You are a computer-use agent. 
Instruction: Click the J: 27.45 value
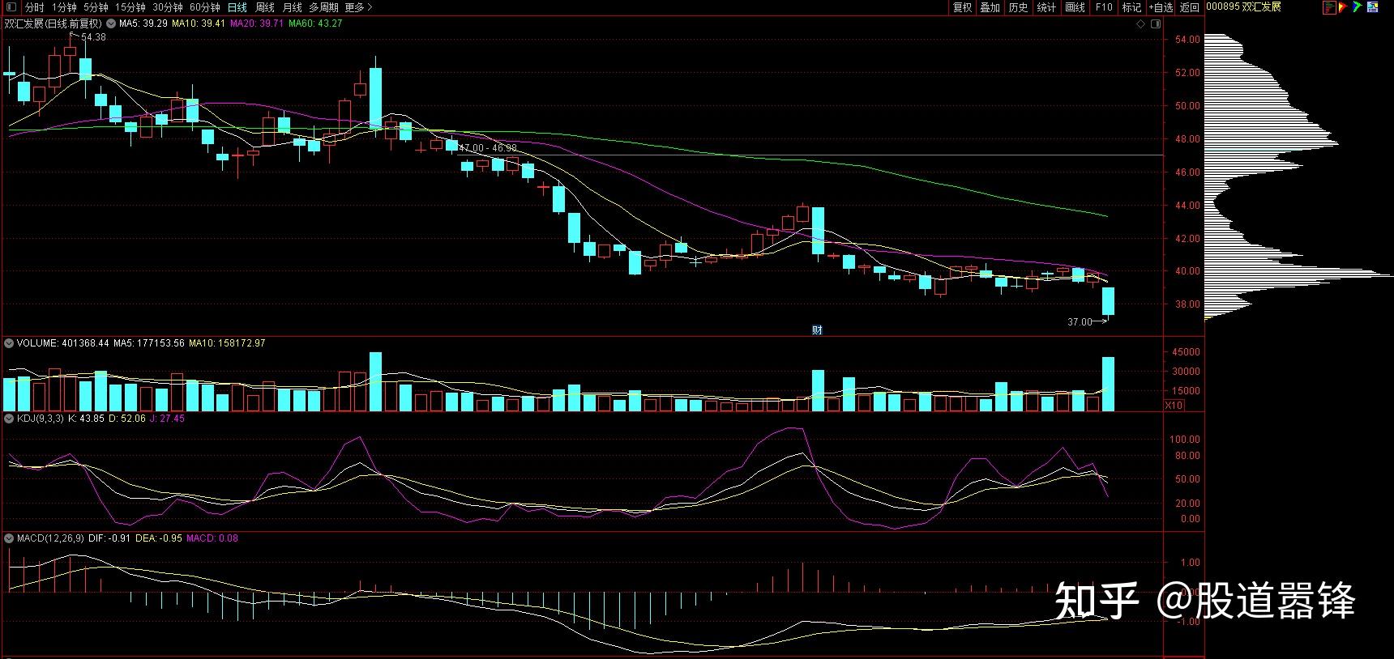coord(167,419)
